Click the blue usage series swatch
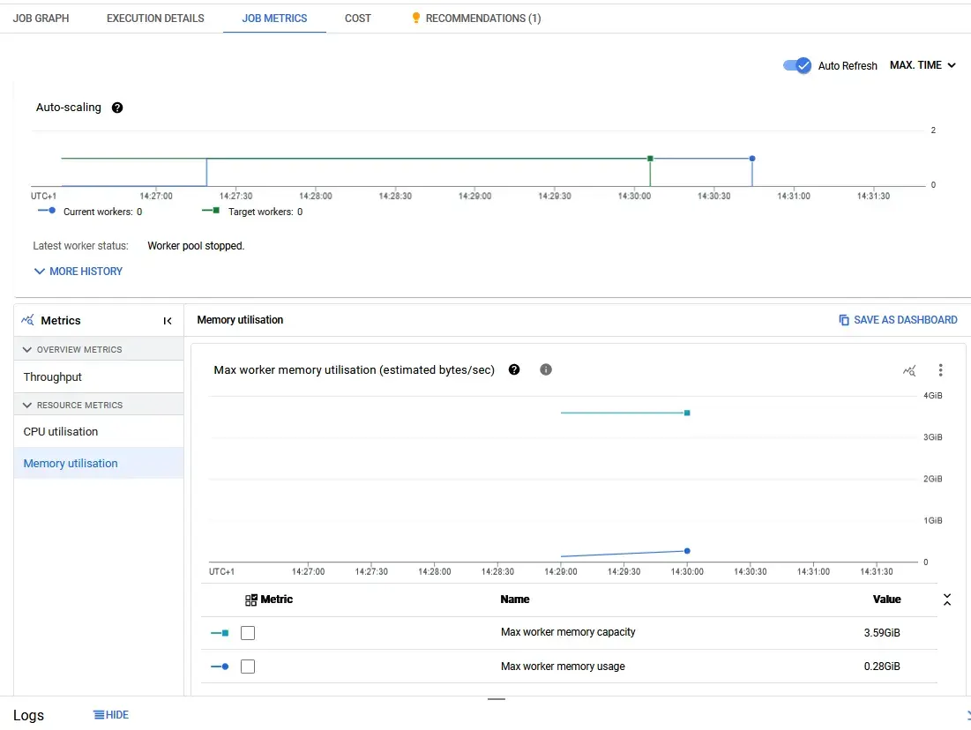The height and width of the screenshot is (730, 971). click(x=220, y=667)
